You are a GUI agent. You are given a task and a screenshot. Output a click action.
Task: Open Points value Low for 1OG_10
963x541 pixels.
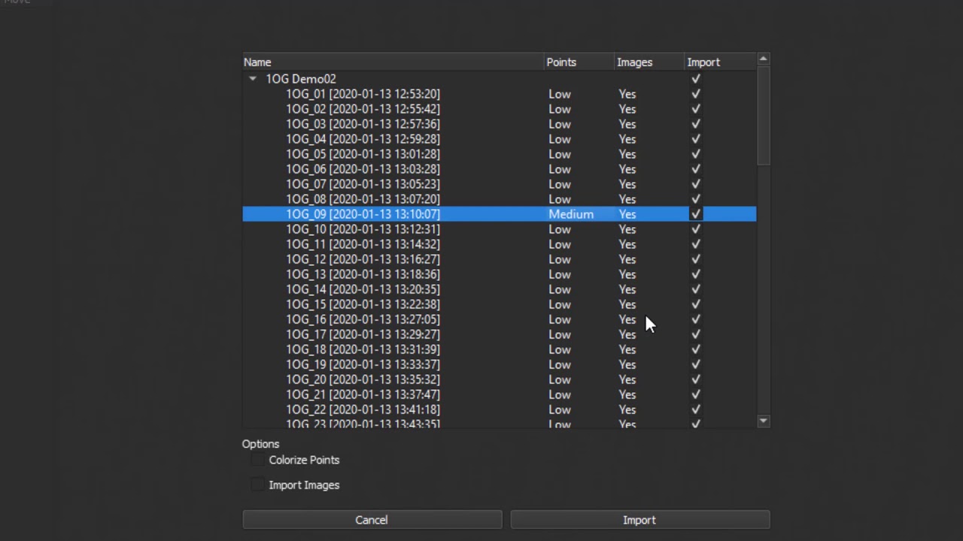click(560, 229)
